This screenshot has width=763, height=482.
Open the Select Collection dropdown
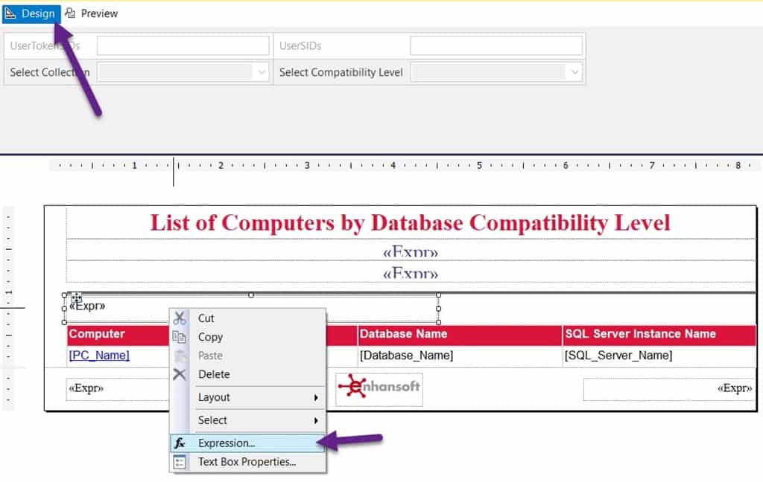pos(183,72)
